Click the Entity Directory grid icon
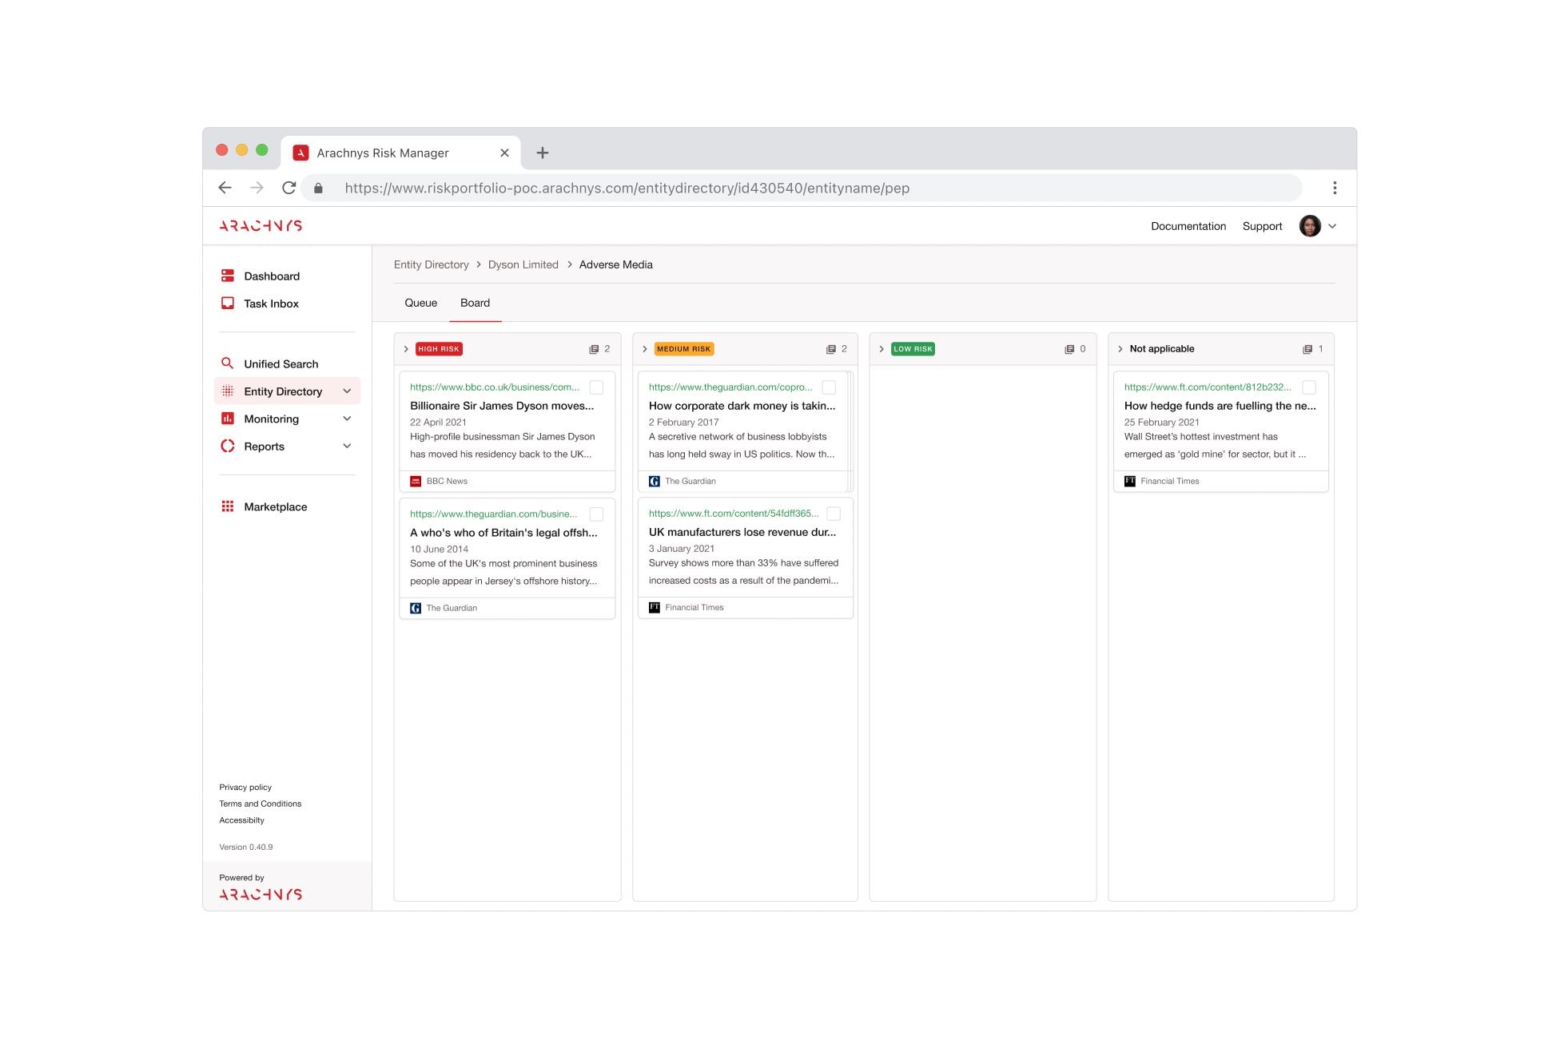This screenshot has height=1040, width=1560. click(228, 391)
